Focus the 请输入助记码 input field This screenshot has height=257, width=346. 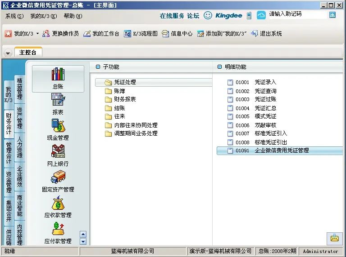coord(297,14)
